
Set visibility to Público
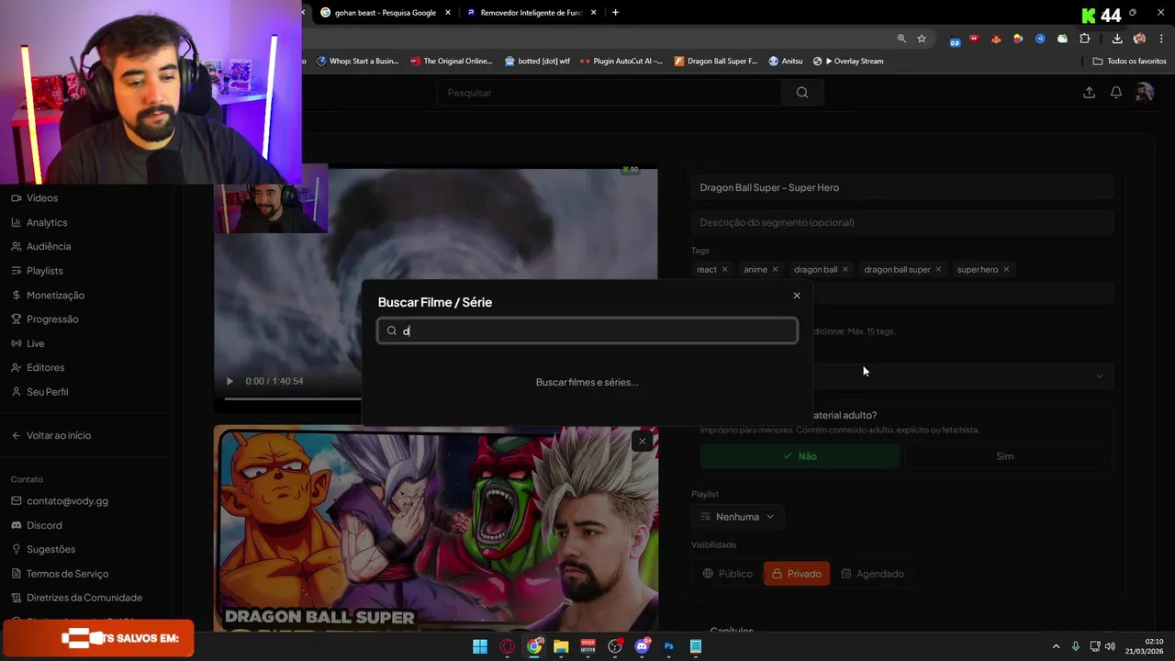coord(728,574)
